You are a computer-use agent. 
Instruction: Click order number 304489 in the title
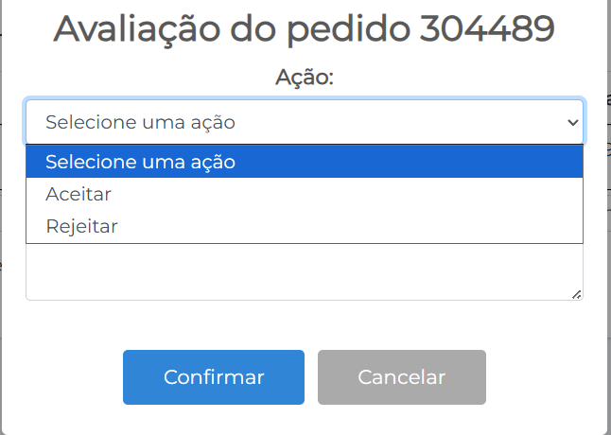click(x=485, y=29)
